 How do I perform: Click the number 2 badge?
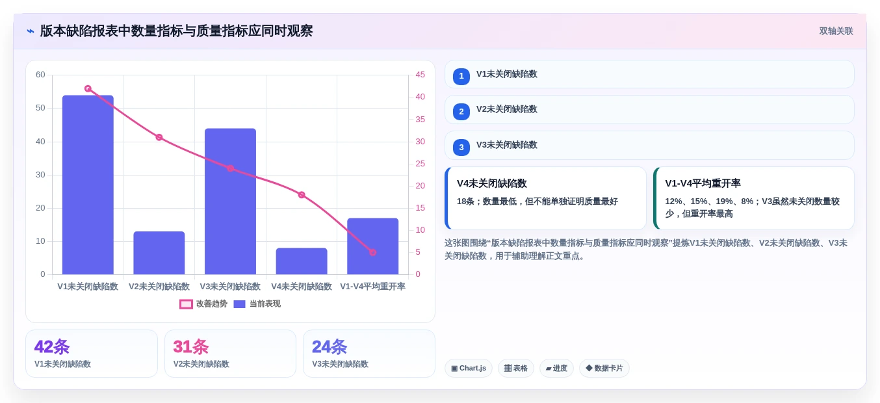tap(461, 112)
